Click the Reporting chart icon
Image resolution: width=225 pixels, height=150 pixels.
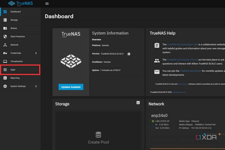coord(5,78)
